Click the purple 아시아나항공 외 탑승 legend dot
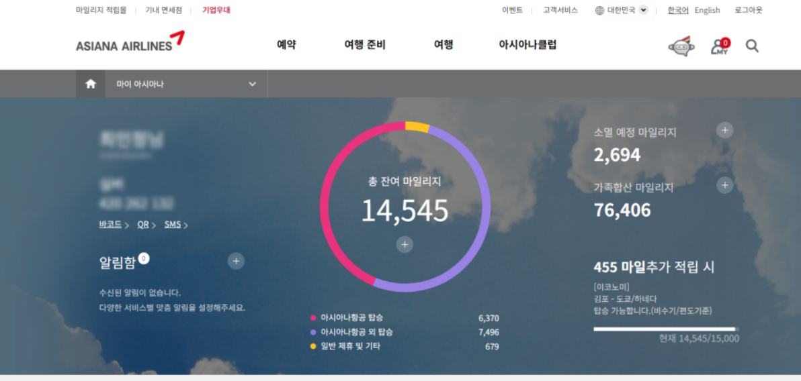801x381 pixels. tap(313, 332)
